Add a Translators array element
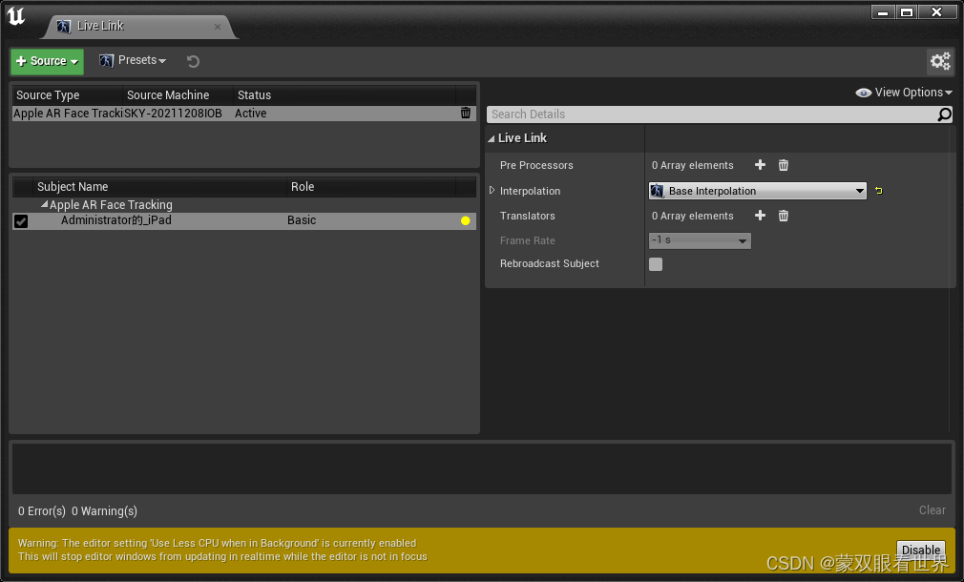The width and height of the screenshot is (964, 582). pos(760,215)
